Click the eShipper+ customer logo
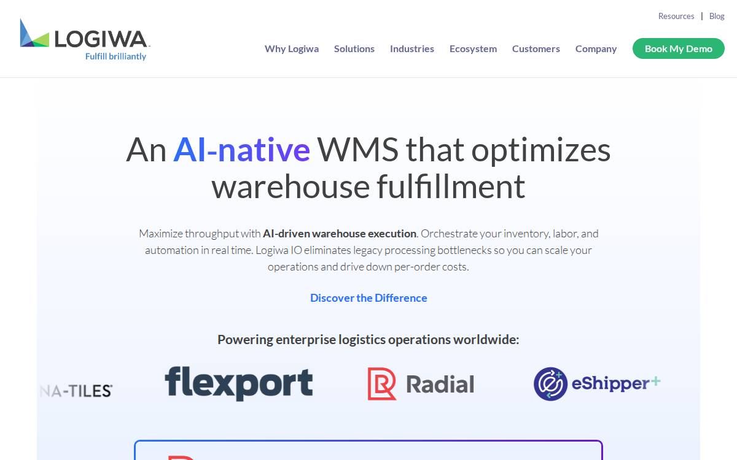Viewport: 737px width, 460px height. click(597, 384)
